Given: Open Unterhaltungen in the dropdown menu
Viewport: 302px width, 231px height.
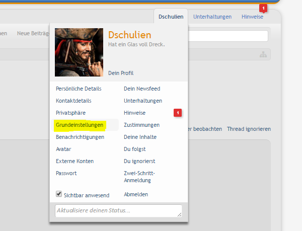Looking at the screenshot, I should [x=143, y=101].
